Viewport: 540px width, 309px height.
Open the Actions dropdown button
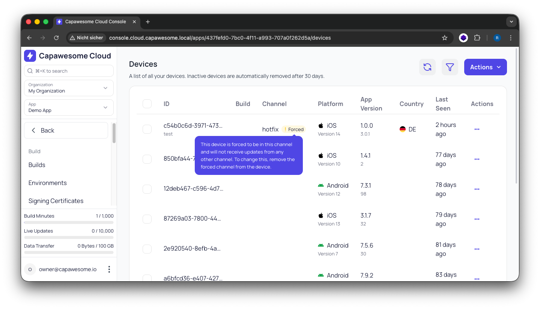coord(485,67)
